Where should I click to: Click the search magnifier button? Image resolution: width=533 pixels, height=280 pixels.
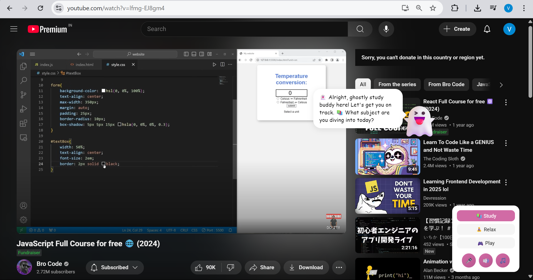360,29
